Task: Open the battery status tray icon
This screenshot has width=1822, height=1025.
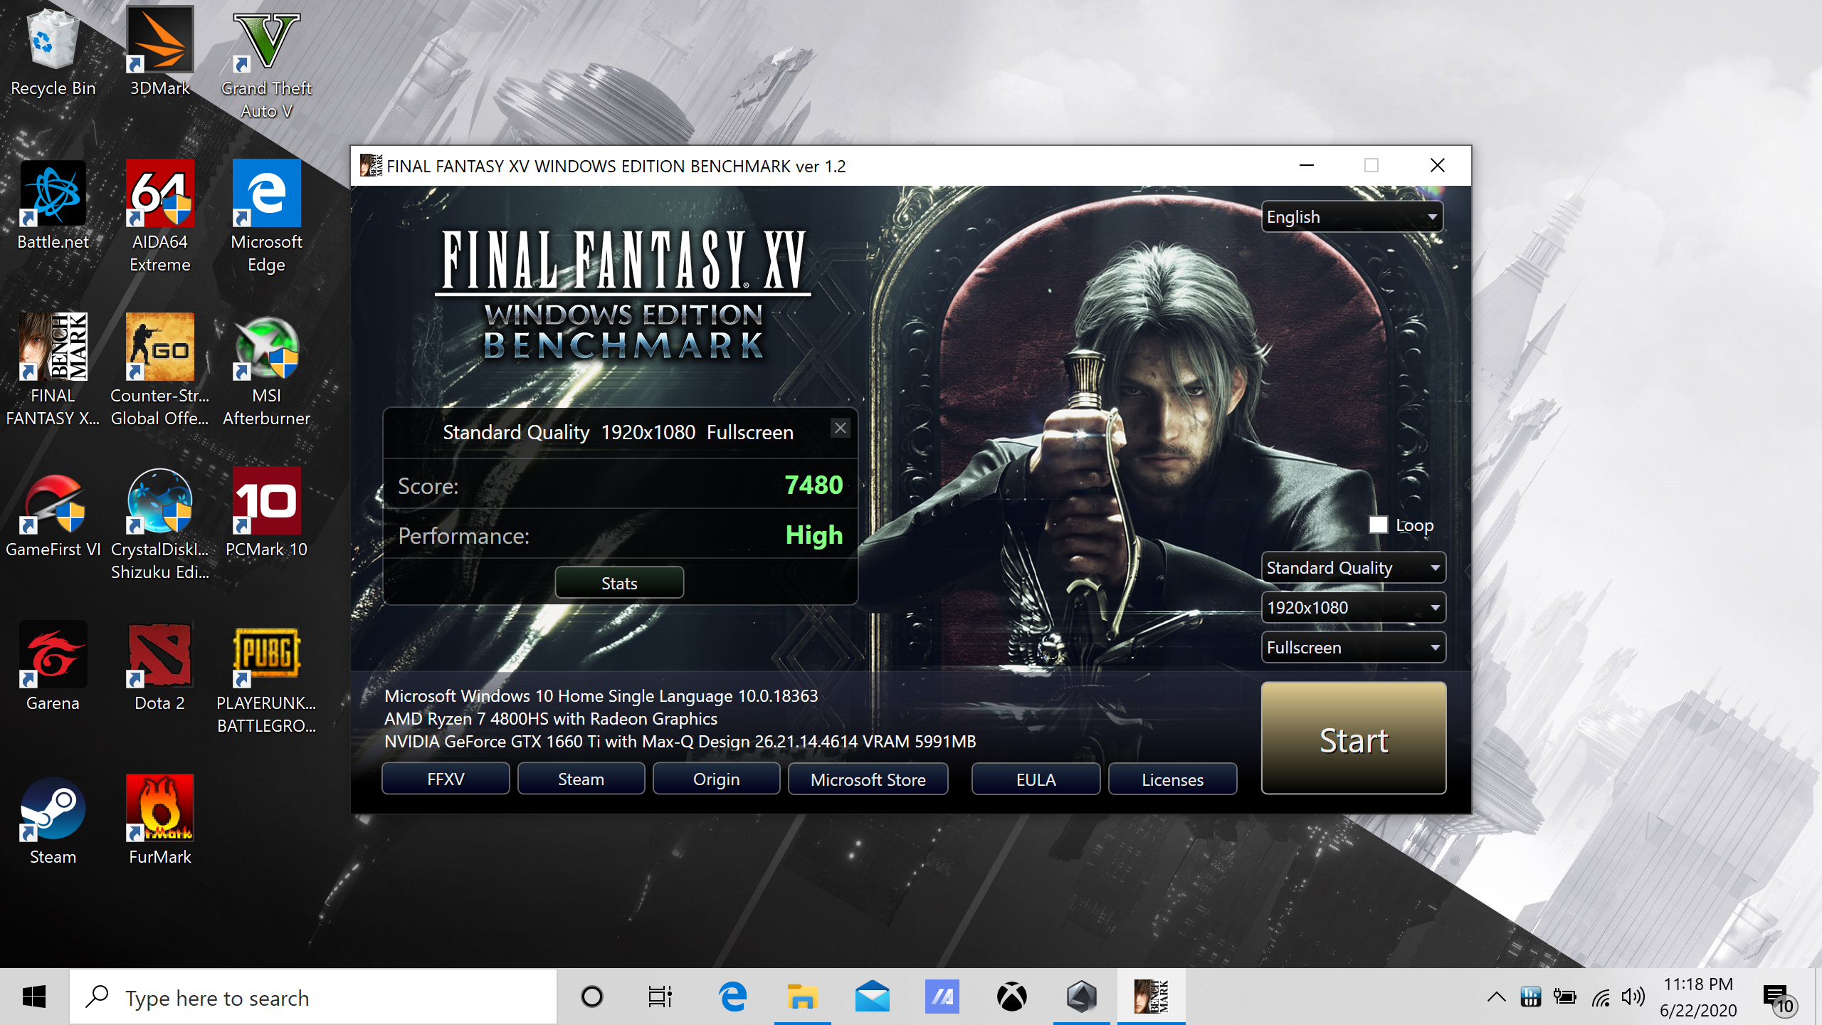Action: 1564,997
